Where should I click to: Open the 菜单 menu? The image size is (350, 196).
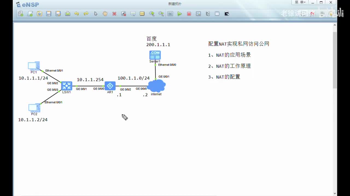tap(299, 2)
